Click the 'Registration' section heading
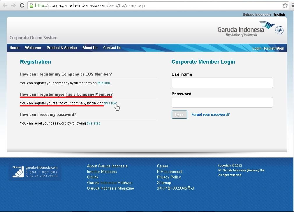The height and width of the screenshot is (212, 294). tap(36, 62)
